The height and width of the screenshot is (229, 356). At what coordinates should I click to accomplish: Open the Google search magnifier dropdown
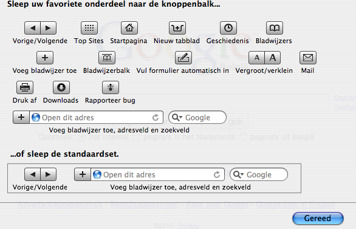177,118
